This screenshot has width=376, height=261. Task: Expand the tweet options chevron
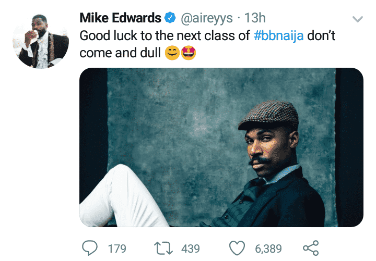[358, 19]
